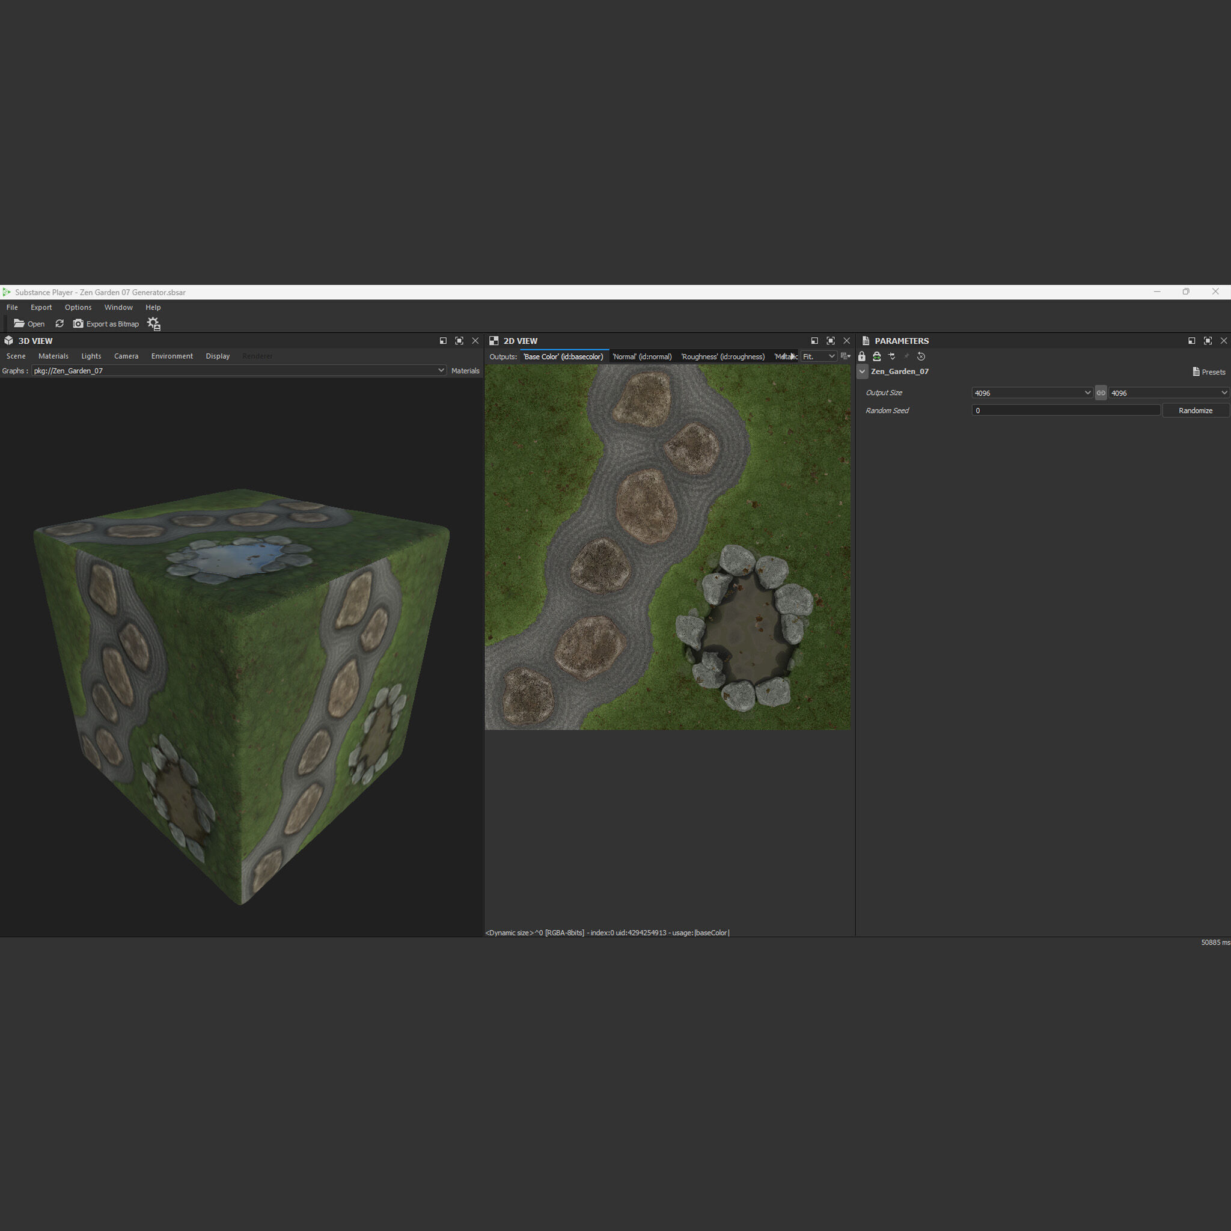Screen dimensions: 1231x1231
Task: Maximize the 2D VIEW panel
Action: [830, 341]
